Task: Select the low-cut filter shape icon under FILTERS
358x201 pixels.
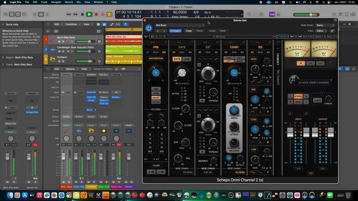Action: tap(150, 115)
